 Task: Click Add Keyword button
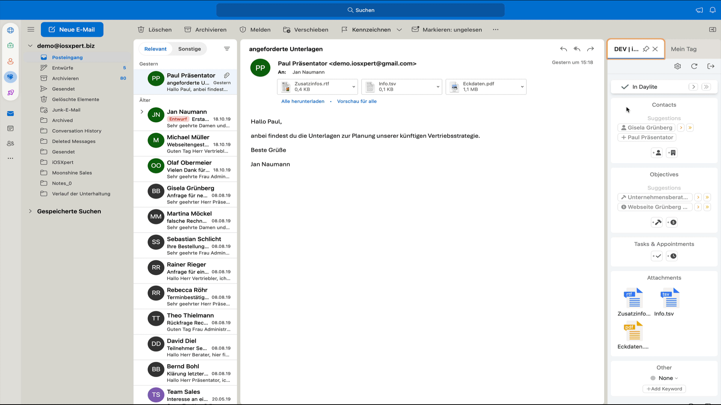pos(664,389)
